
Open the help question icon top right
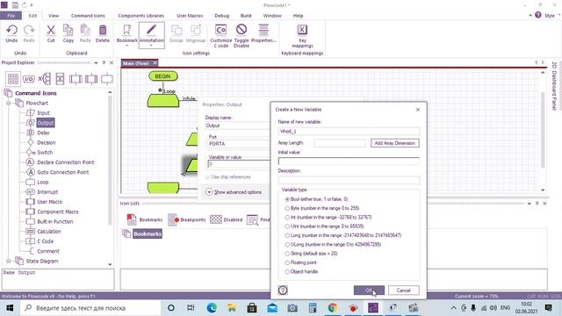point(537,15)
